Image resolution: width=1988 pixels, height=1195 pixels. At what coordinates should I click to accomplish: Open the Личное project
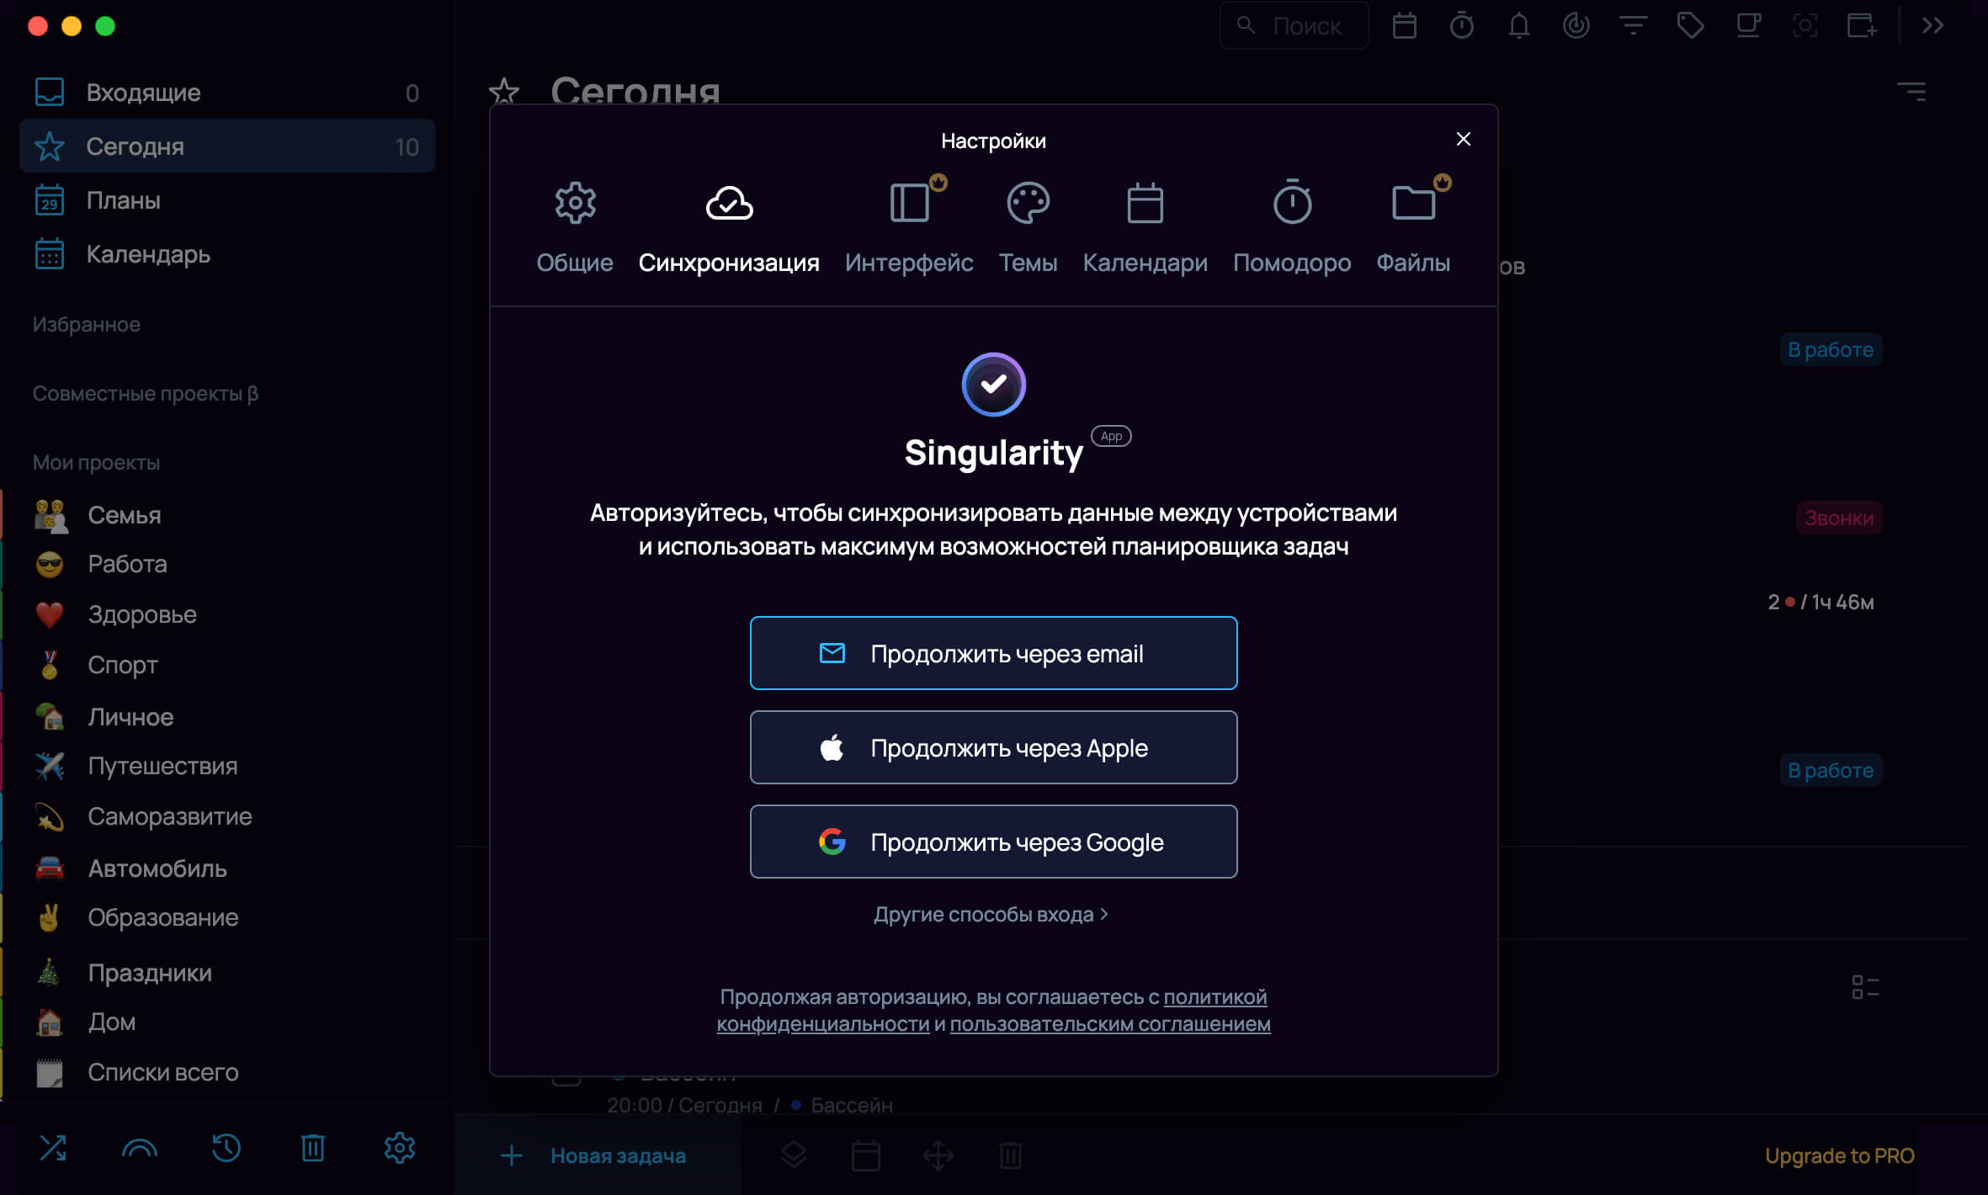click(227, 716)
